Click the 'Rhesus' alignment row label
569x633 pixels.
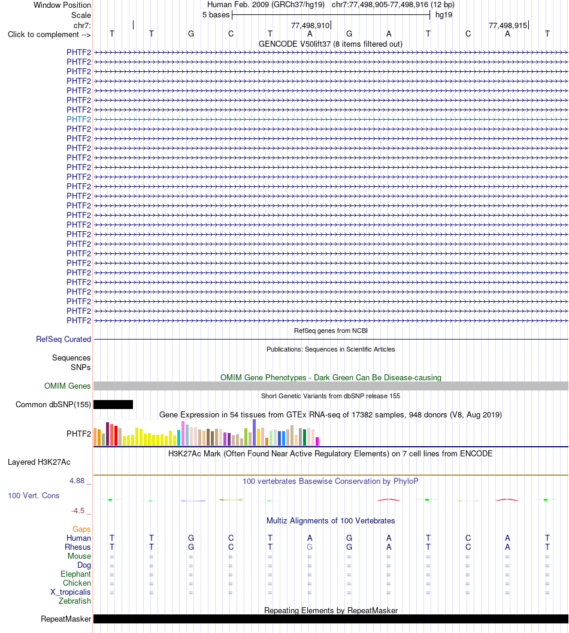pos(78,547)
